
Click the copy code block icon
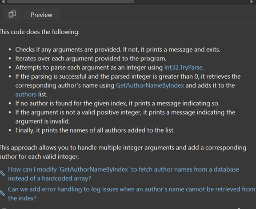point(12,14)
